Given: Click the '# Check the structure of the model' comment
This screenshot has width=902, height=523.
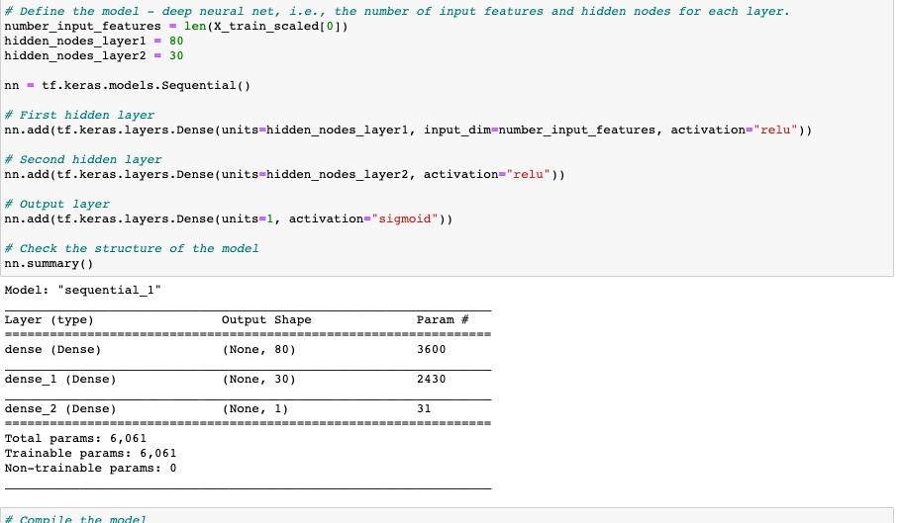Looking at the screenshot, I should (x=132, y=248).
